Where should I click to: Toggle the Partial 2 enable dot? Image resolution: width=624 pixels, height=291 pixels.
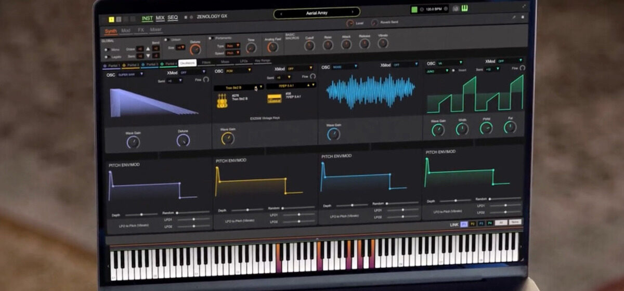[x=124, y=65]
